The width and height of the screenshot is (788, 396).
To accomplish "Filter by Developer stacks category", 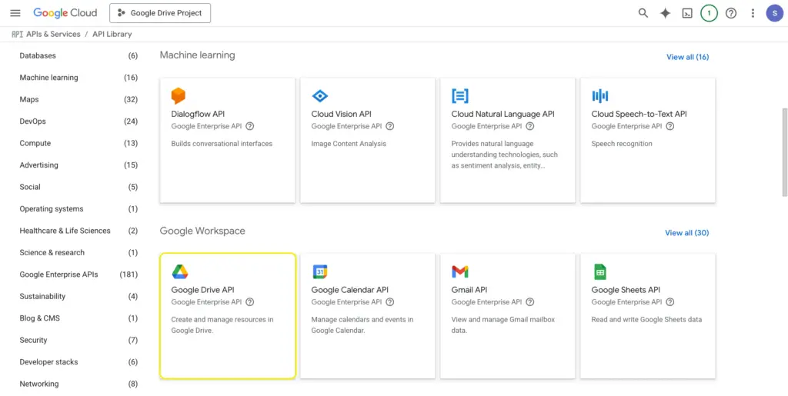I will click(78, 362).
